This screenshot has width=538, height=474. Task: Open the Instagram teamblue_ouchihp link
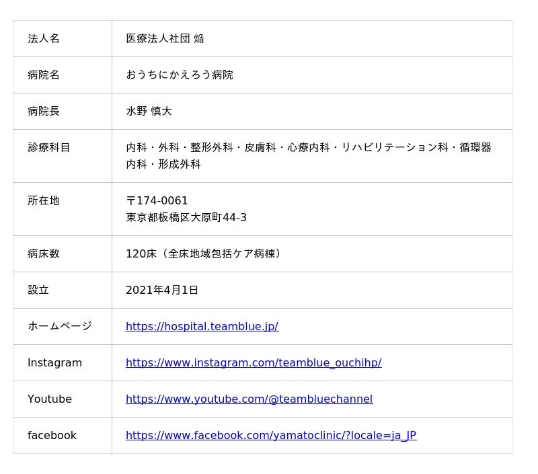click(x=253, y=362)
